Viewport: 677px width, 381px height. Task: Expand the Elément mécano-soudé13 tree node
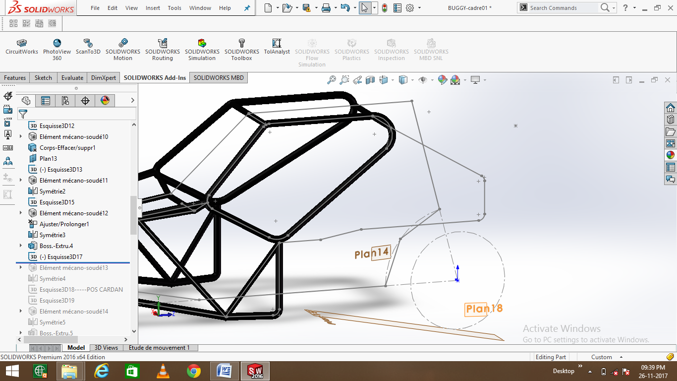(x=20, y=267)
